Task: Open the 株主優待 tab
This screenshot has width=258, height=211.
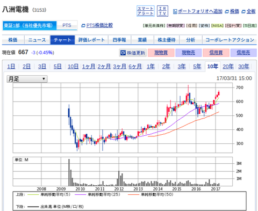Action: (167, 40)
